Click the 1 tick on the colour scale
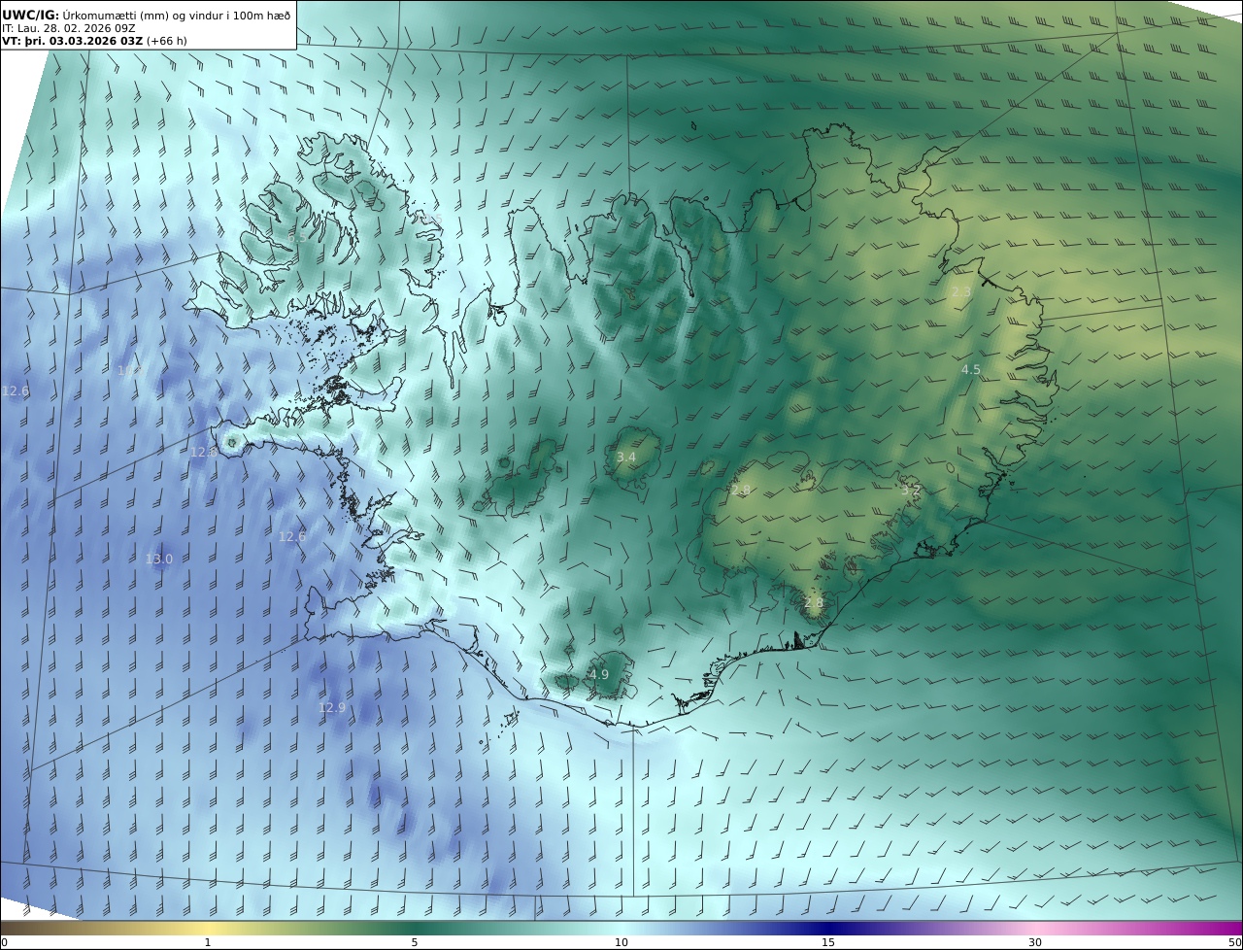Screen dimensions: 1243x950 208,942
